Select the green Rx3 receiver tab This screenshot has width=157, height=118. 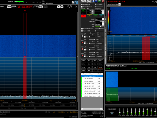(x=96, y=16)
